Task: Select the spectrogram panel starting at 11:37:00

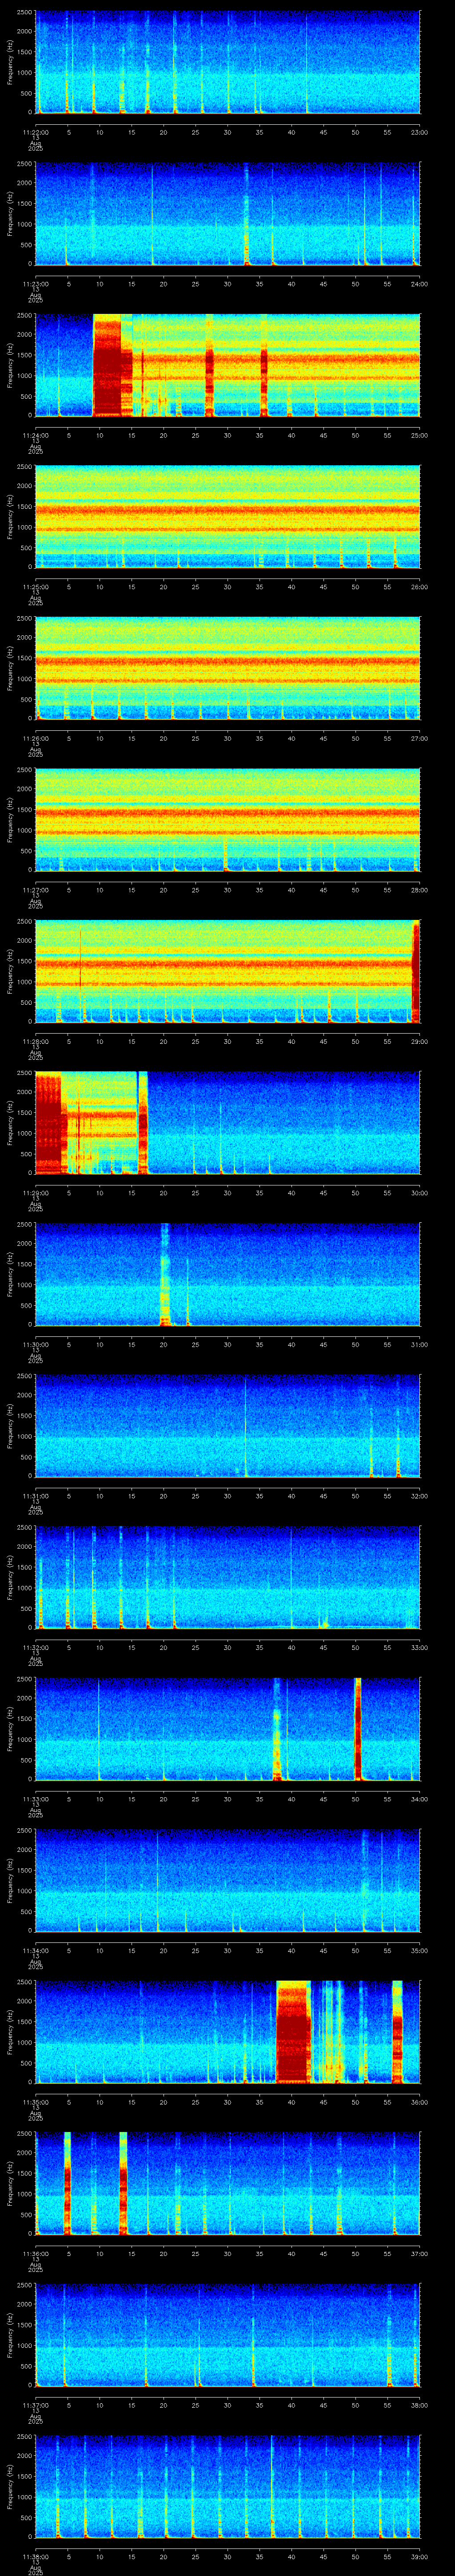Action: pos(228,2335)
